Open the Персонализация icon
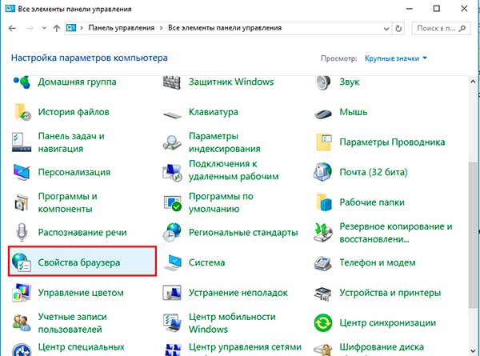Image resolution: width=480 pixels, height=356 pixels. 22,172
